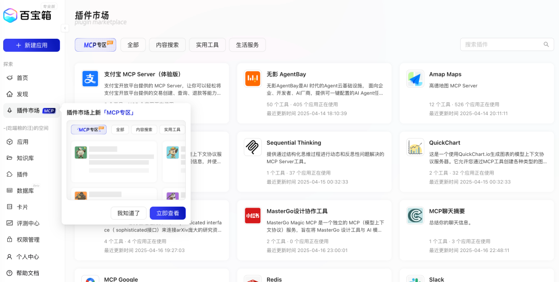Select the 实用工具 tab
This screenshot has height=282, width=559.
tap(208, 45)
